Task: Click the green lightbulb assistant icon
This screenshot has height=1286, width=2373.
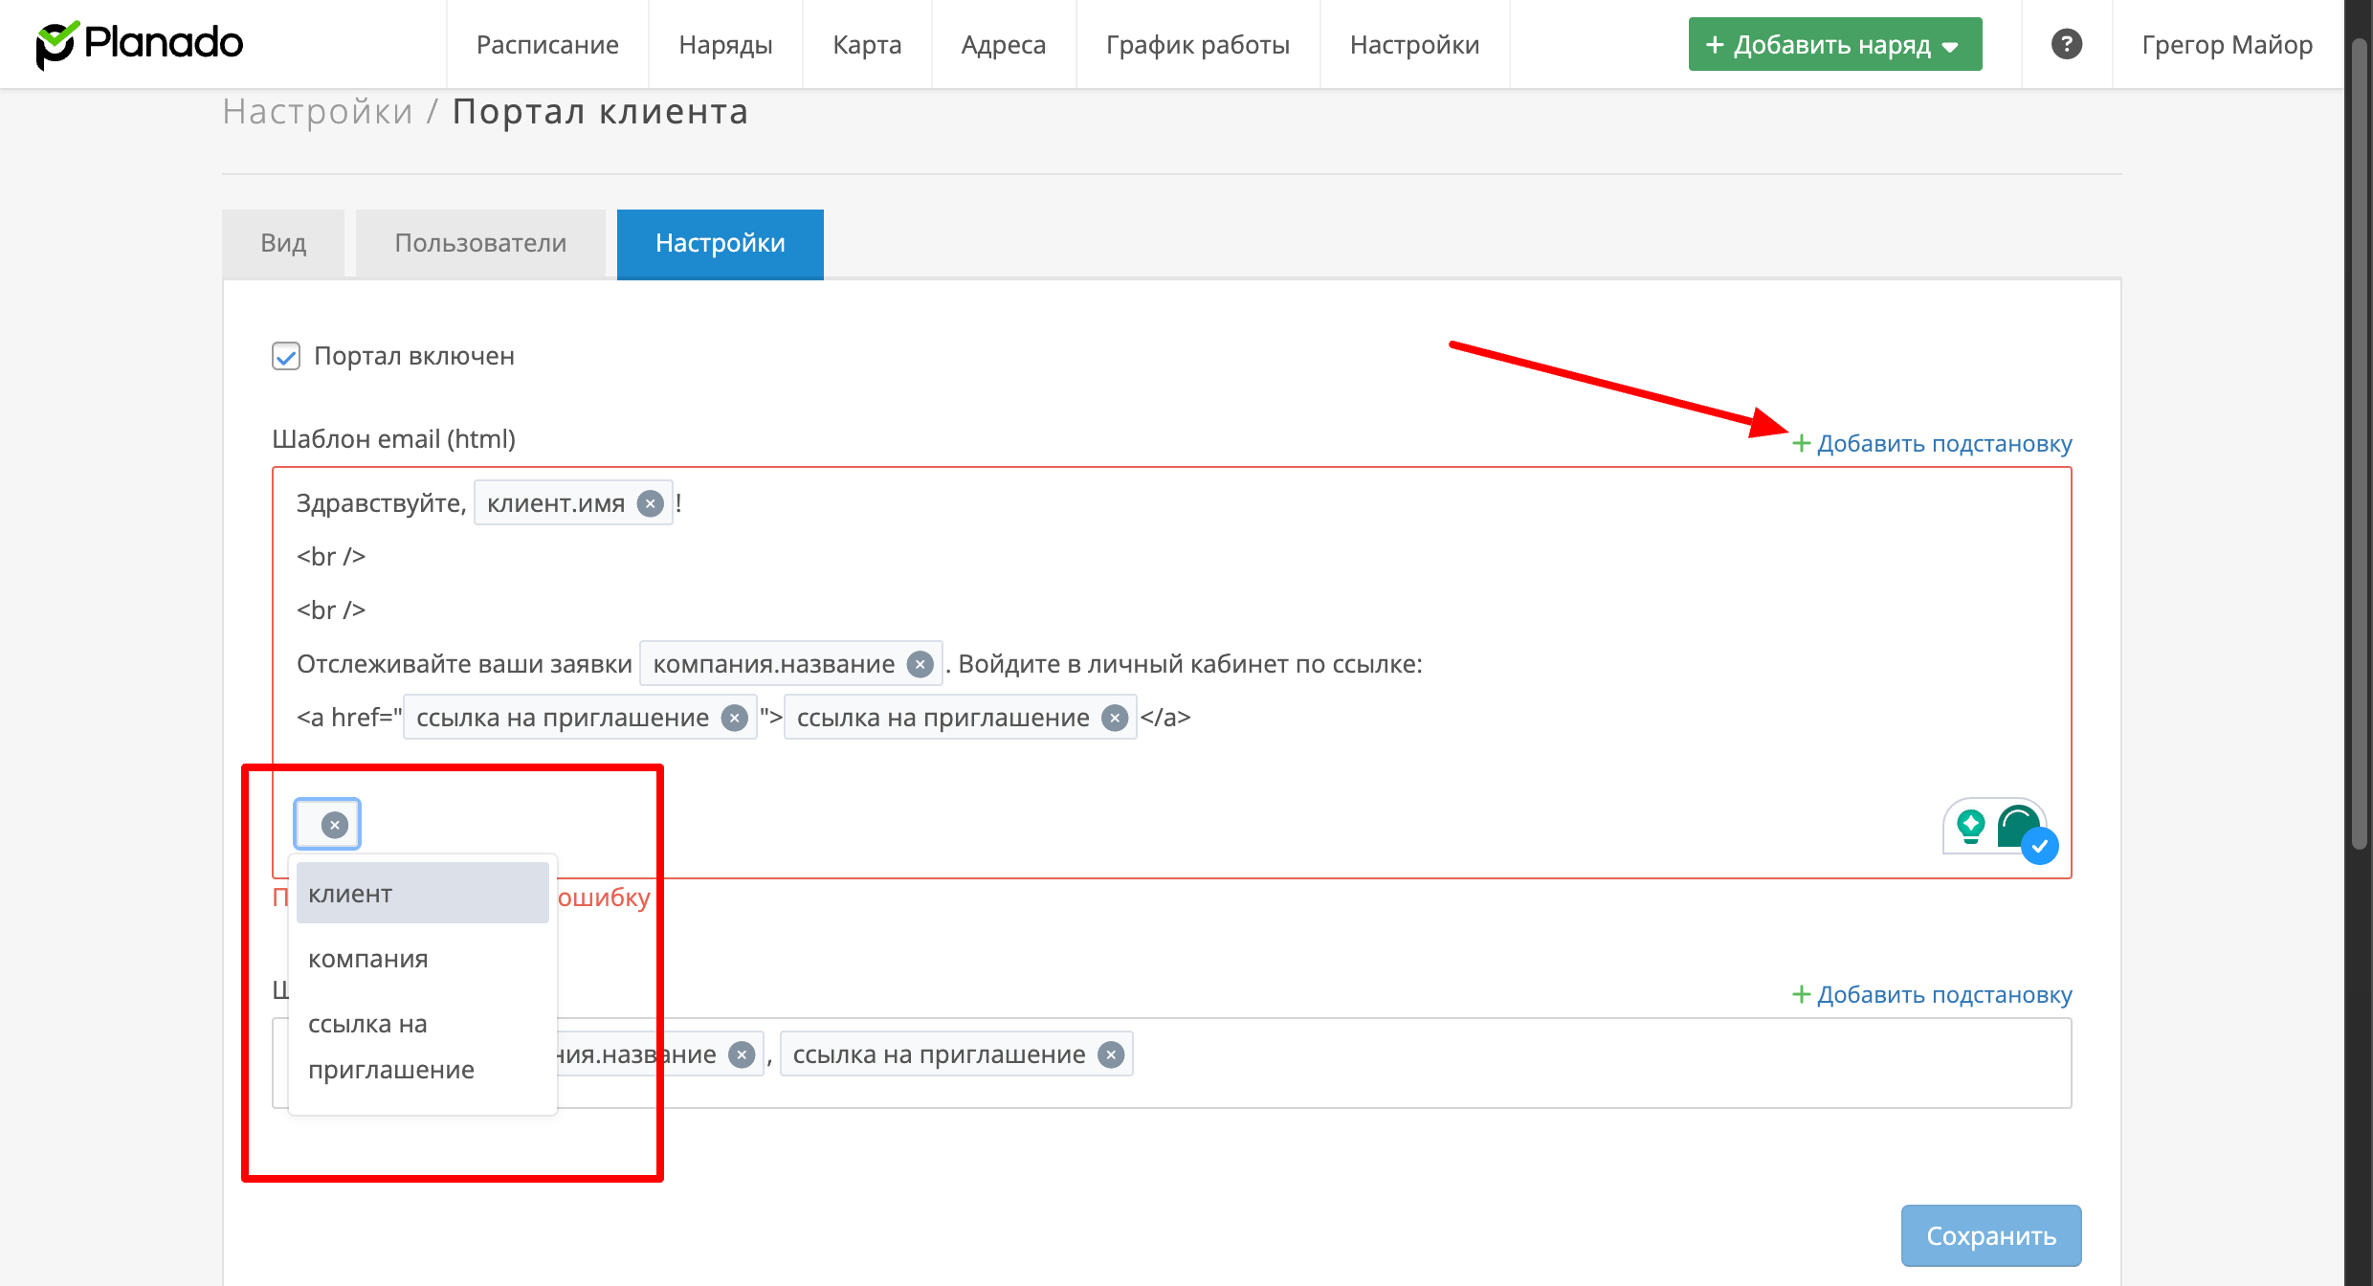Action: (x=1970, y=825)
